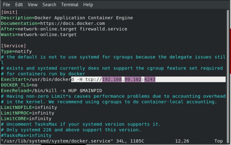231x145 pixels.
Task: Open the View menu
Action: click(x=33, y=5)
